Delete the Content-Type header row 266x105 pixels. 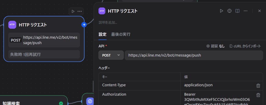(x=258, y=85)
